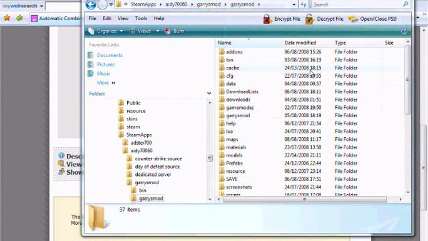Screen dimensions: 428x241
Task: Select the bin folder in file list
Action: click(x=229, y=60)
